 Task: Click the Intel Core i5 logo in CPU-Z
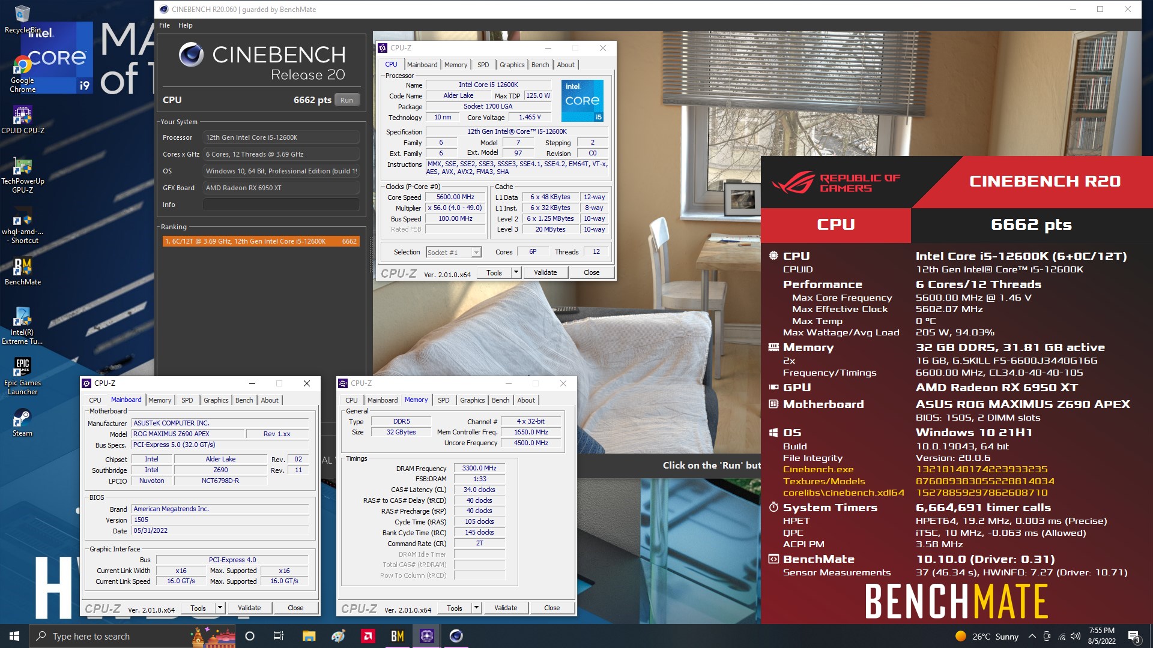pyautogui.click(x=582, y=101)
